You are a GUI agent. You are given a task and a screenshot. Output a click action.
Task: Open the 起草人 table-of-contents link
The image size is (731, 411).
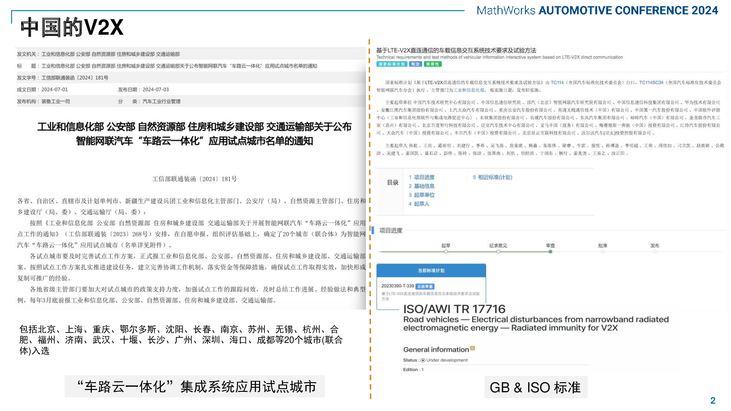point(421,204)
